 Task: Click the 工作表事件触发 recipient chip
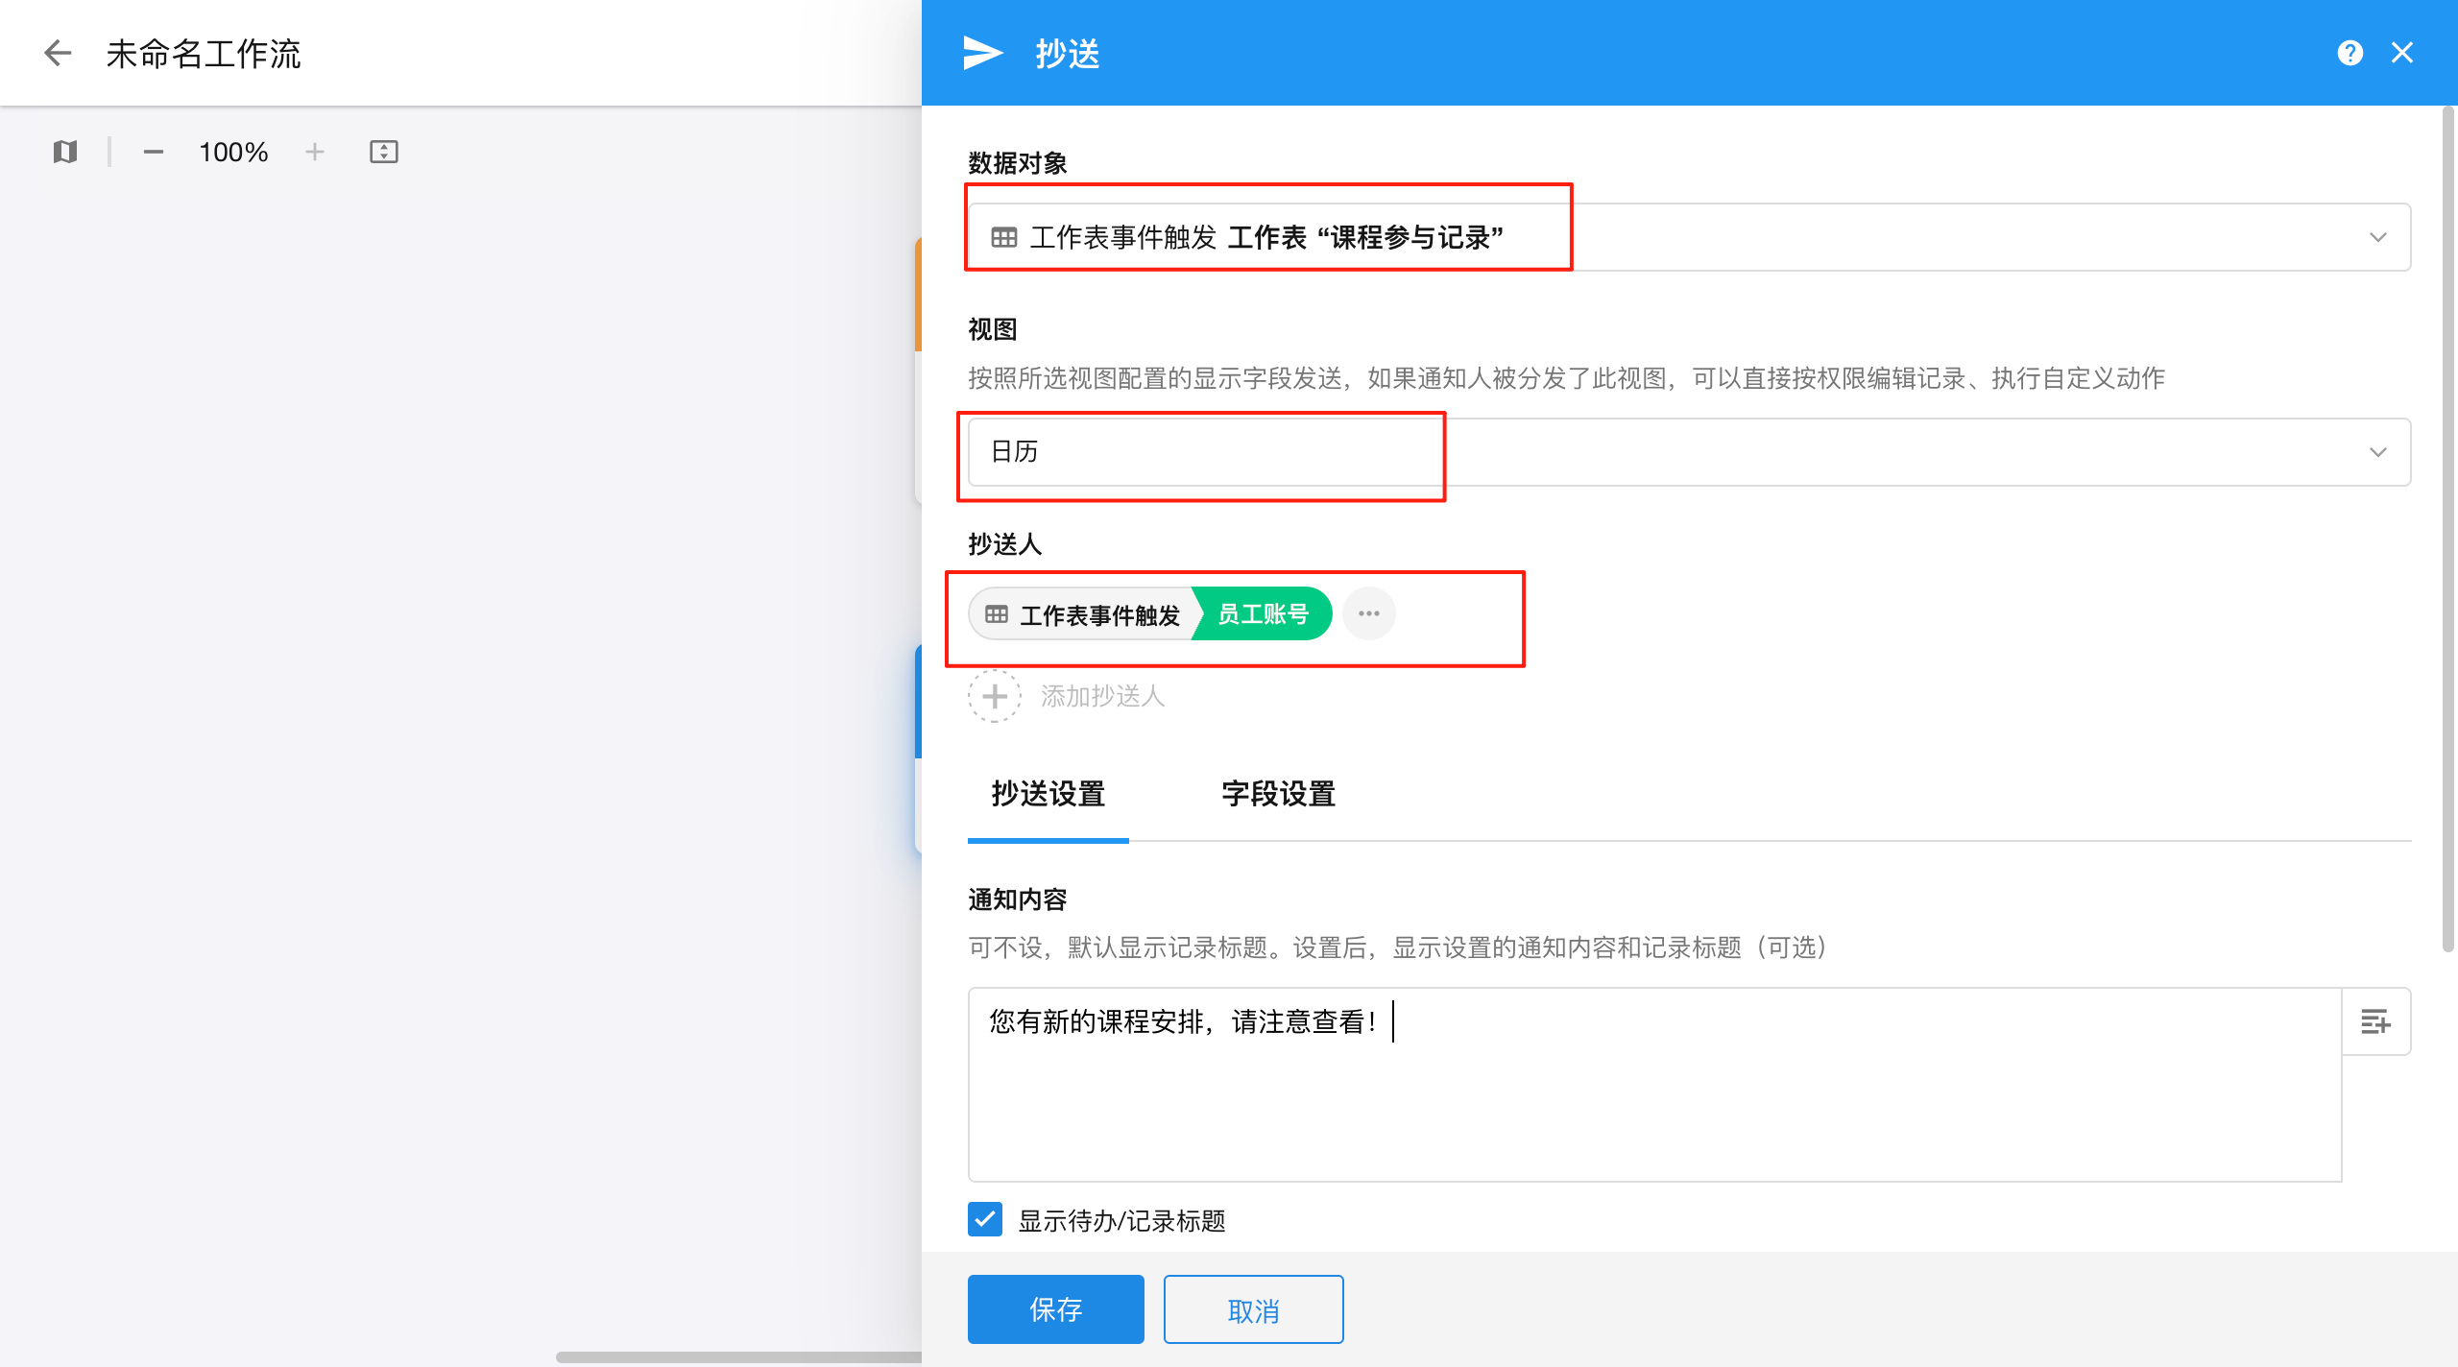(x=1083, y=613)
